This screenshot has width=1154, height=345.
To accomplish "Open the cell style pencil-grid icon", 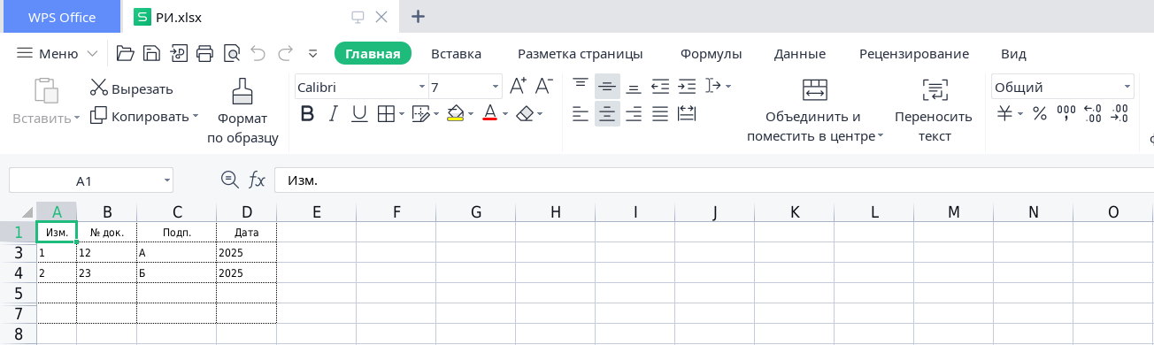I will 420,113.
